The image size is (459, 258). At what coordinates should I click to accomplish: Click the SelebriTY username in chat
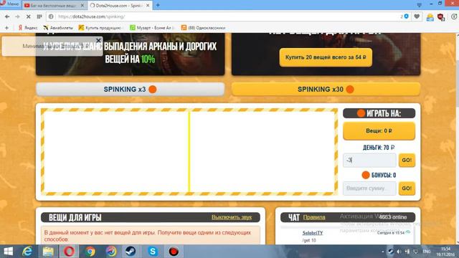click(x=313, y=233)
